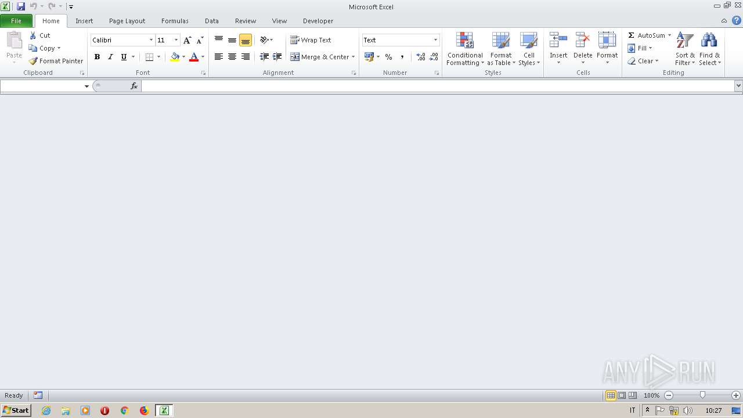Screen dimensions: 743x418
Task: Apply yellow fill color
Action: [x=175, y=57]
